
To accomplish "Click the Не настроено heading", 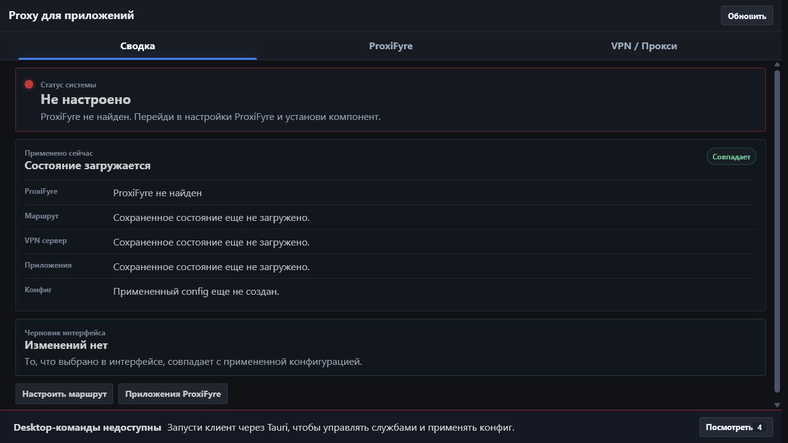I will (x=86, y=100).
